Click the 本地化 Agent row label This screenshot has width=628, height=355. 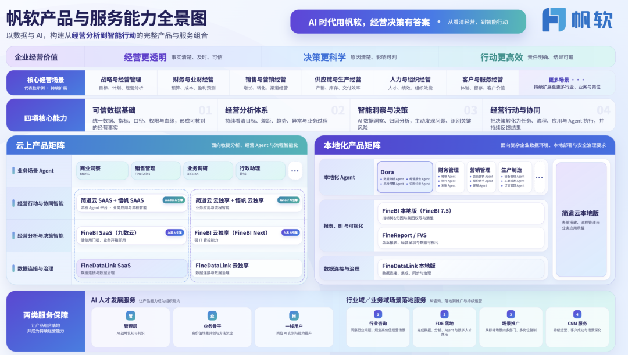coord(339,177)
